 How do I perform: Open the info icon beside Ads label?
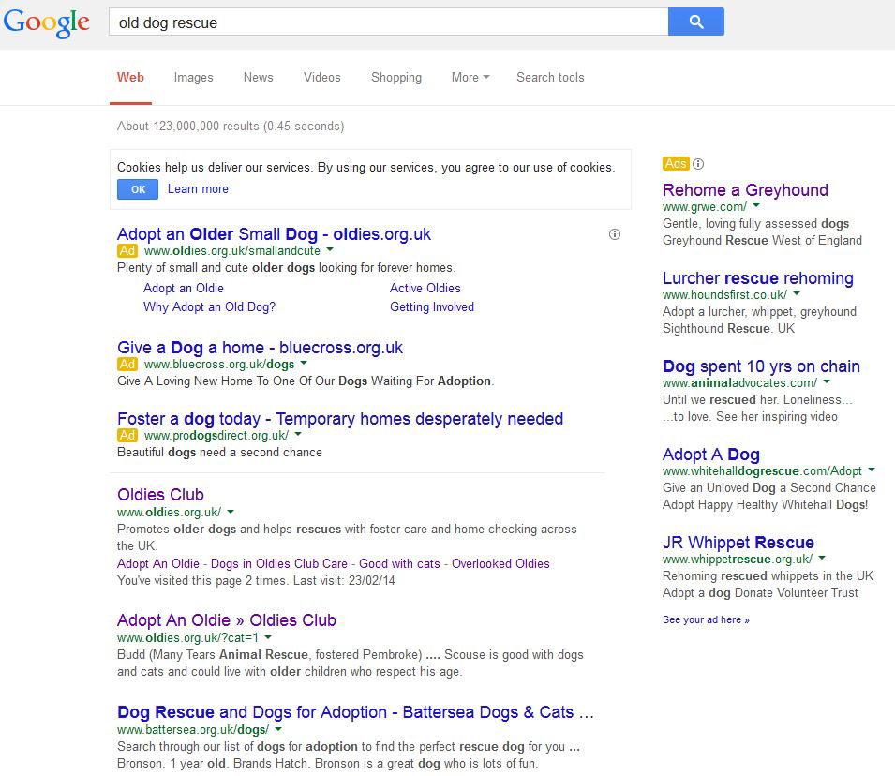(698, 164)
